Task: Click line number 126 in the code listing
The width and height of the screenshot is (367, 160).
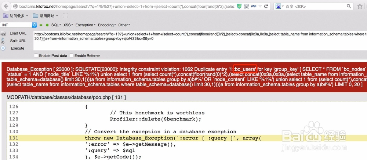Action: click(x=13, y=107)
